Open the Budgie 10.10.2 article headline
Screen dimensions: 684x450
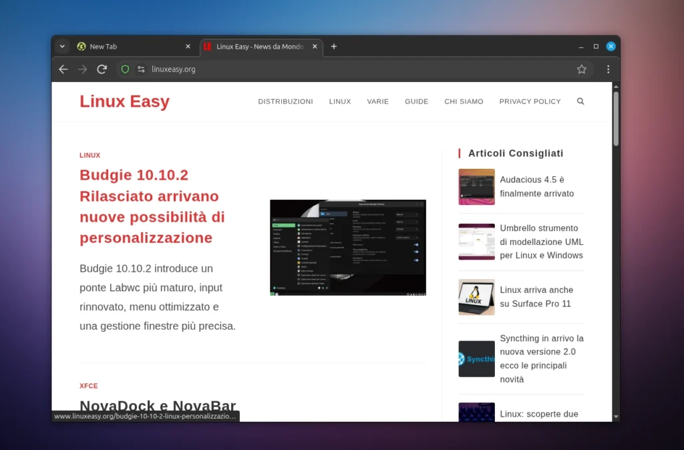point(153,206)
